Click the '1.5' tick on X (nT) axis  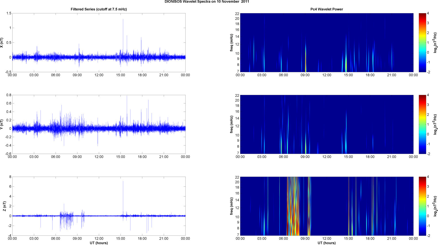pyautogui.click(x=9, y=13)
